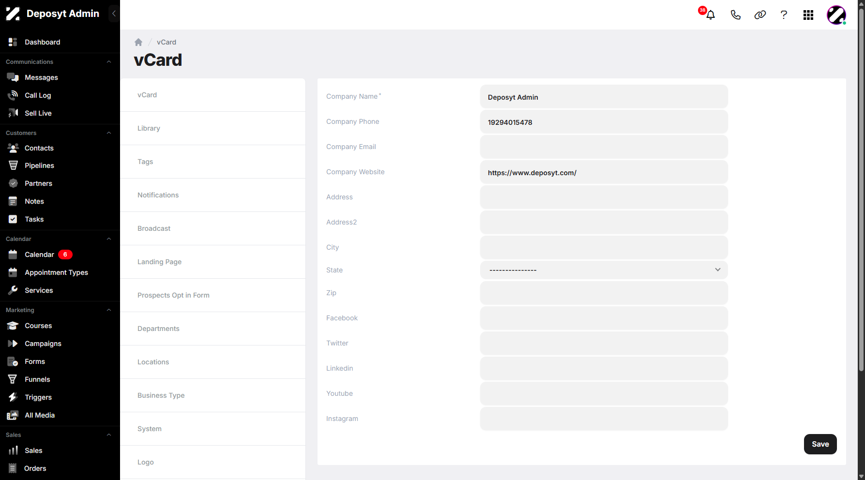Image resolution: width=865 pixels, height=480 pixels.
Task: Collapse the Marketing section
Action: pos(109,310)
